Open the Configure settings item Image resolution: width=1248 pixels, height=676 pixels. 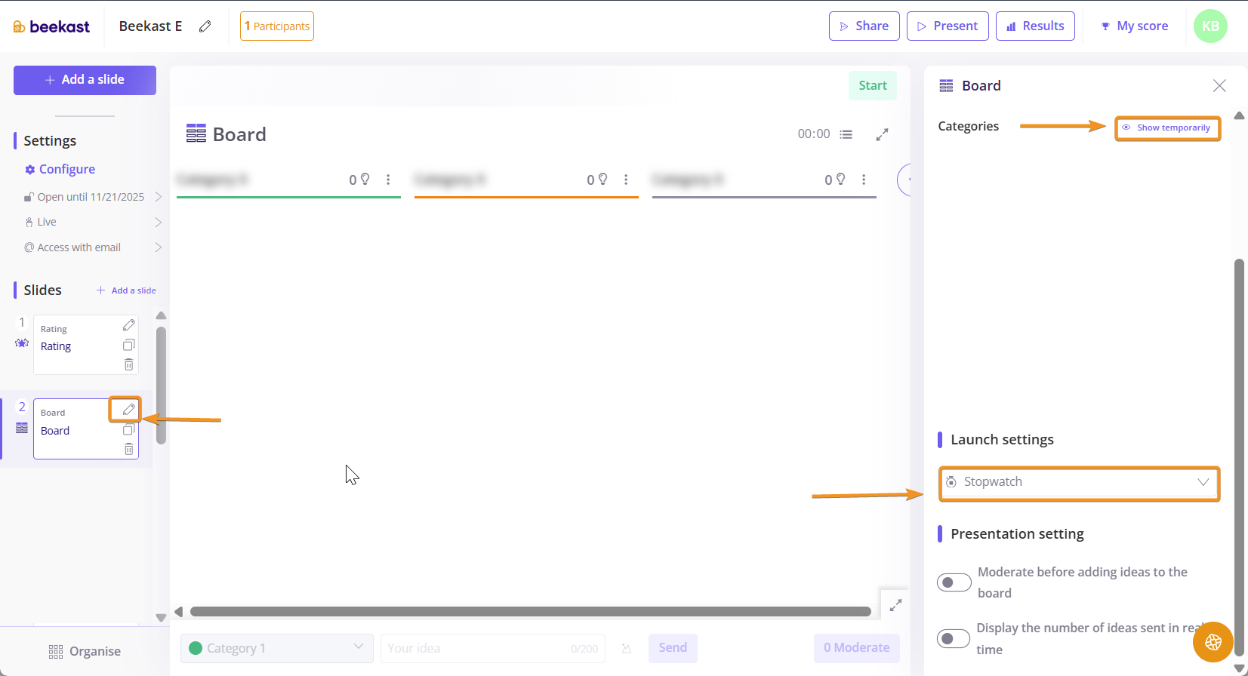(x=66, y=170)
